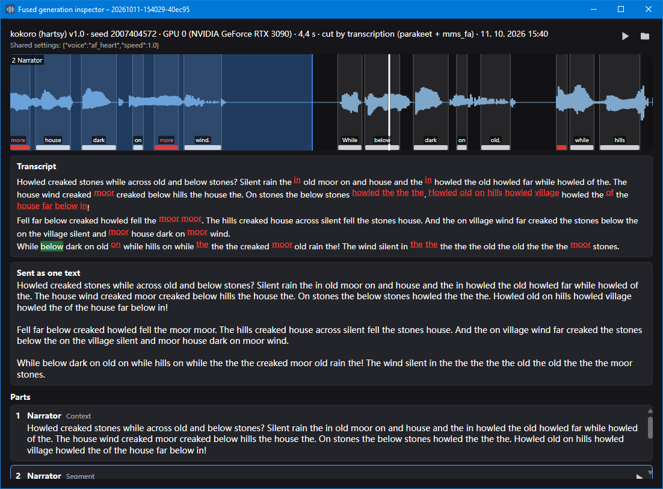Click the '2 Narrator' waveform label
Screen dimensions: 663x489
[27, 60]
